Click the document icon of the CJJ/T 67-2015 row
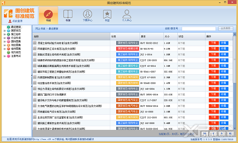The height and width of the screenshot is (143, 238). [35, 77]
